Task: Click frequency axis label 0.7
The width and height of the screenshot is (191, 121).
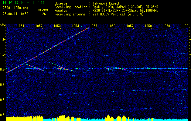Action: click(x=2, y=100)
